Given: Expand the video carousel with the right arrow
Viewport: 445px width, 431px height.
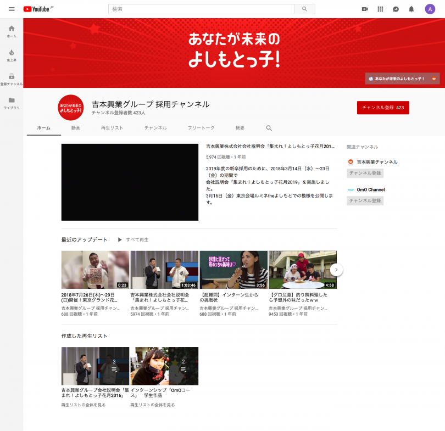Looking at the screenshot, I should [x=336, y=270].
